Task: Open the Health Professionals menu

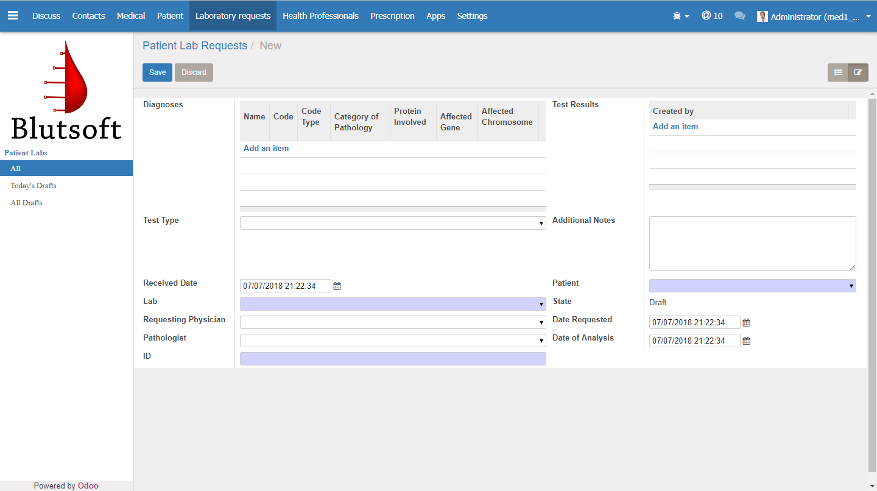Action: [320, 16]
